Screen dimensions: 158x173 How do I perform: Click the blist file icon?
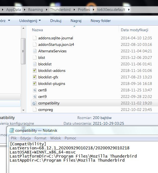coord(34,57)
